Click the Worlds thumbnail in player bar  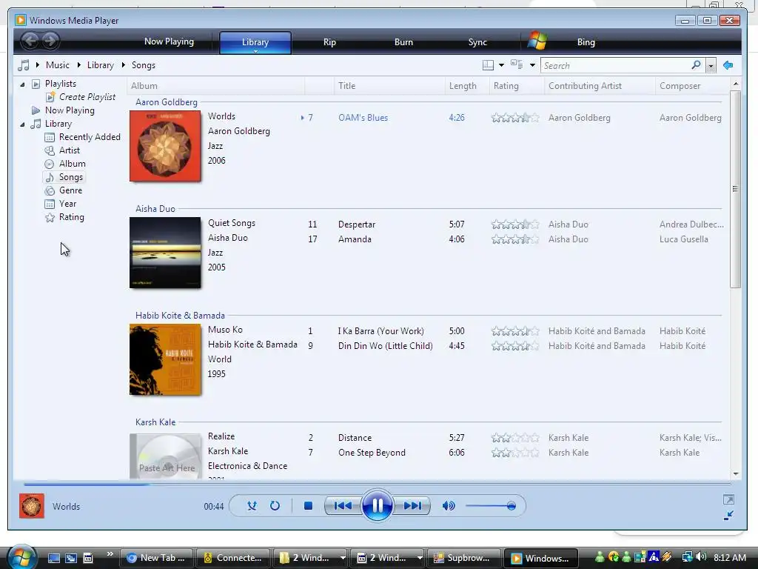pyautogui.click(x=32, y=505)
